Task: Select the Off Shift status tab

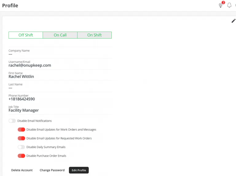Action: pos(26,35)
